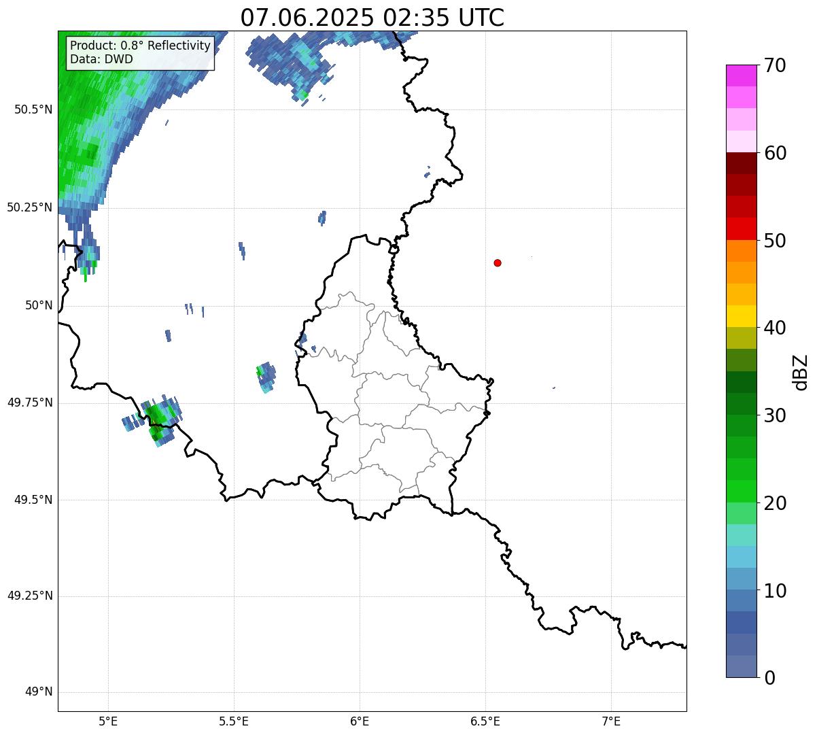
Task: Click the '6.5°E' longitude label
Action: click(x=485, y=721)
